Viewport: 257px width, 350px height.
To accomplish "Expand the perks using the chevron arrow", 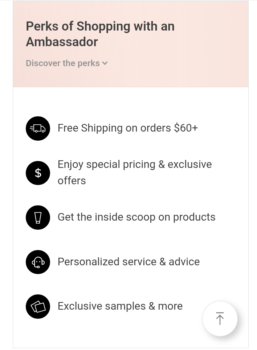I will [105, 63].
